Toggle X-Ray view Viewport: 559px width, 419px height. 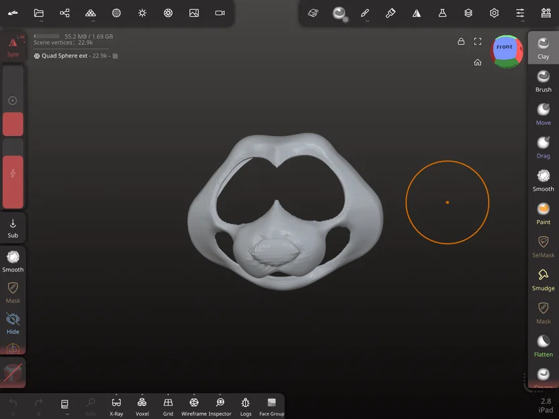click(x=116, y=406)
